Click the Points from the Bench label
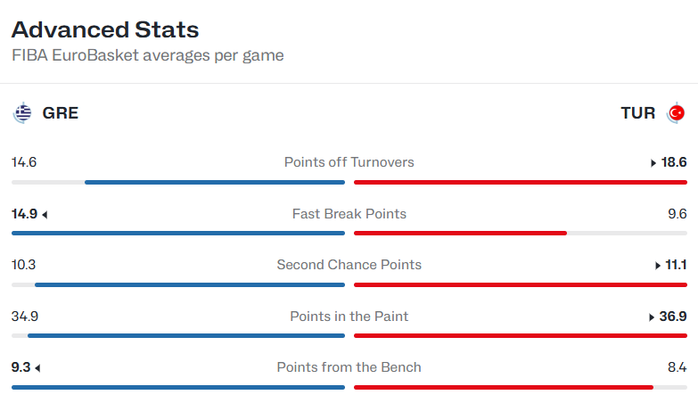698x403 pixels. [x=349, y=367]
